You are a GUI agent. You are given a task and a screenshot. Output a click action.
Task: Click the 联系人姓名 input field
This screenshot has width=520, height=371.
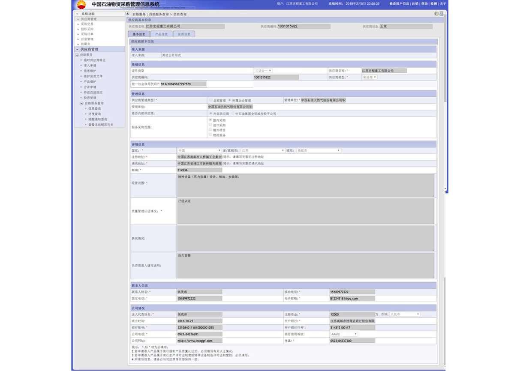pos(200,291)
